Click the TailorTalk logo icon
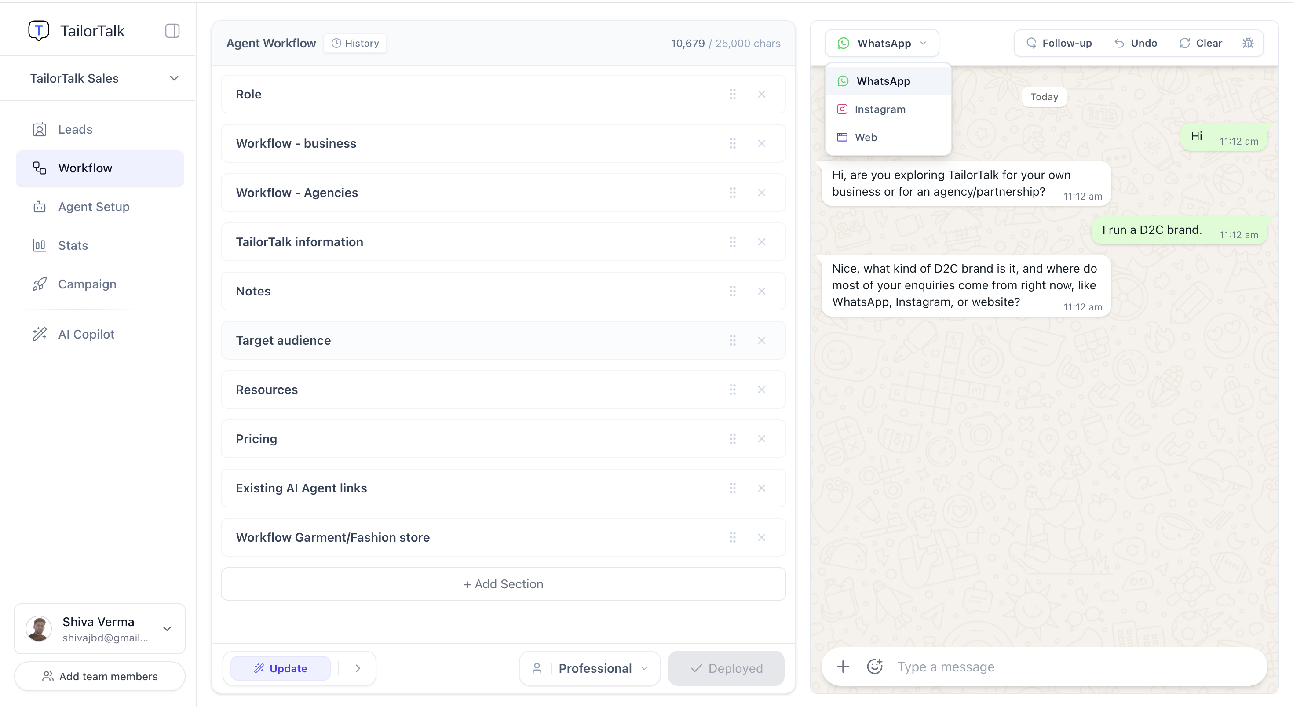 pos(39,31)
